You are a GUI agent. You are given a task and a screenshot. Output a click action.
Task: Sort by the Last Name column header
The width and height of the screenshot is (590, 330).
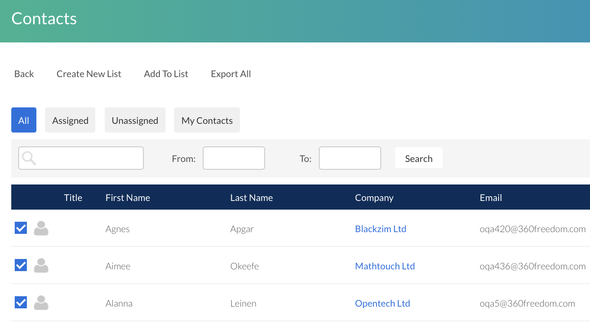click(251, 197)
